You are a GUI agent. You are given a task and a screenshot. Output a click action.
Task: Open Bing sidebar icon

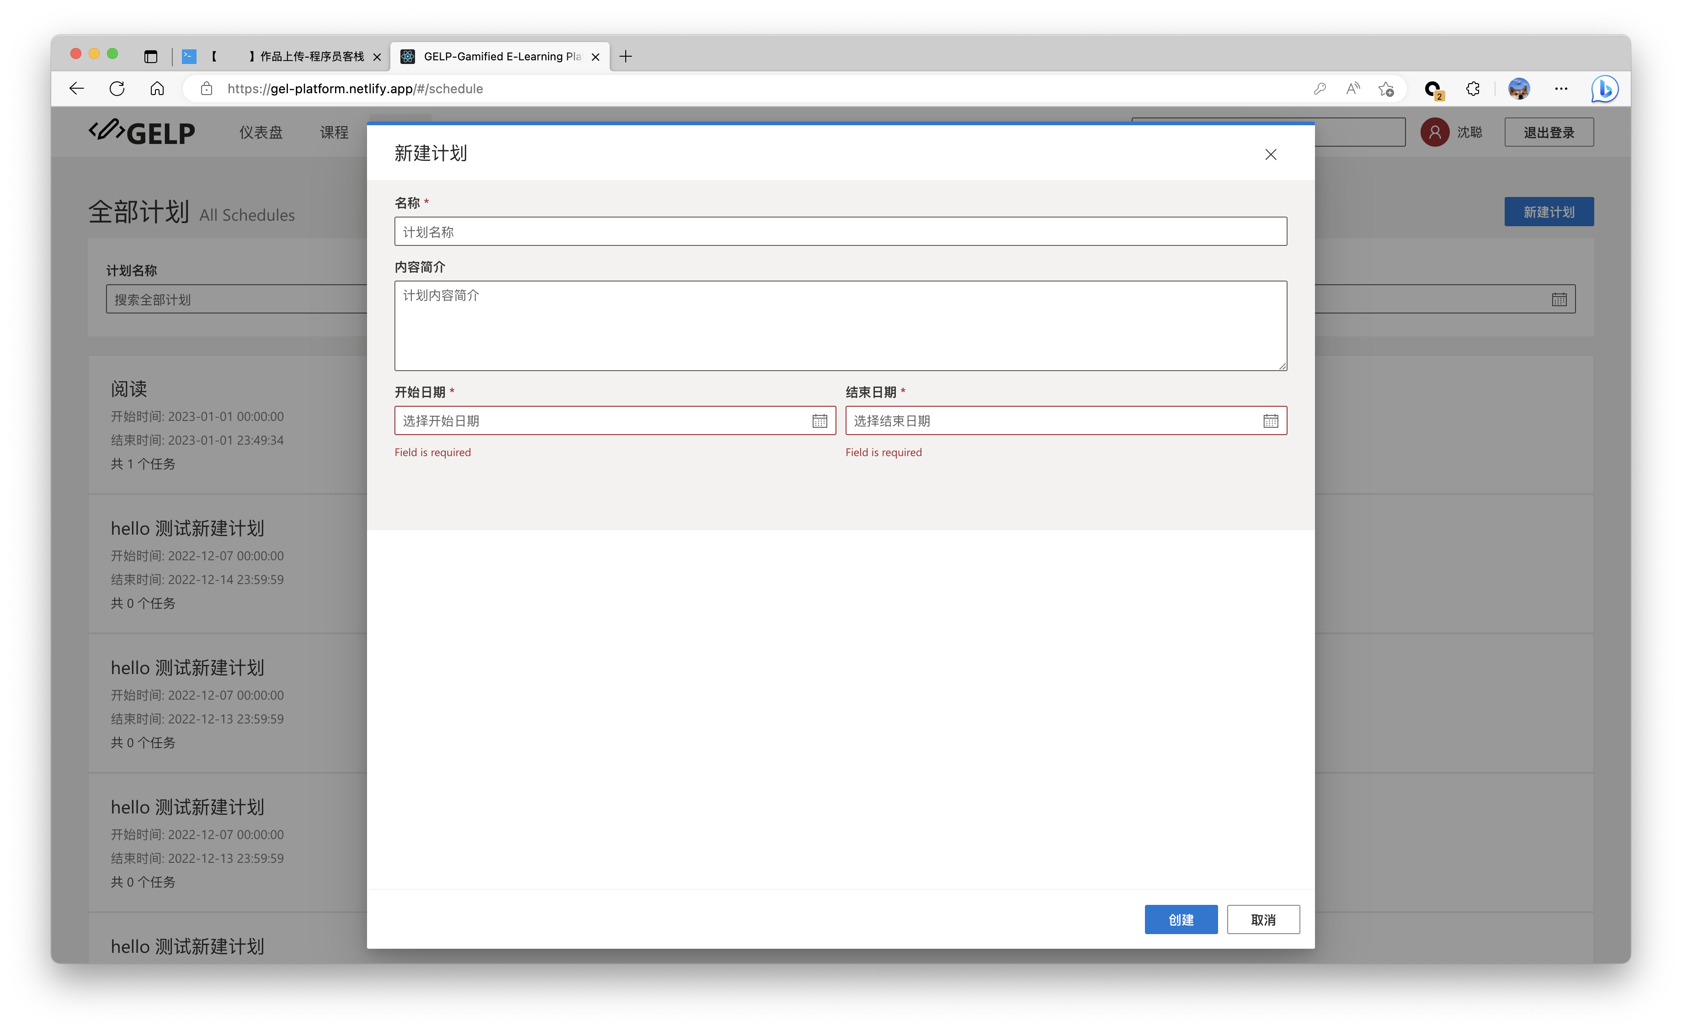[1604, 89]
